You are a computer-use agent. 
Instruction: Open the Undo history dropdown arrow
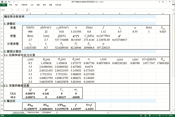[11, 2]
